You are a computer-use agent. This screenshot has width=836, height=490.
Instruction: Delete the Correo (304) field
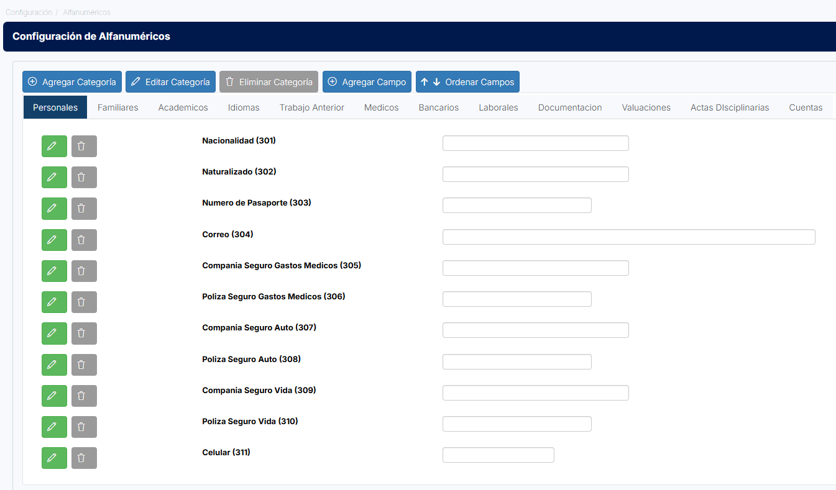pos(84,240)
